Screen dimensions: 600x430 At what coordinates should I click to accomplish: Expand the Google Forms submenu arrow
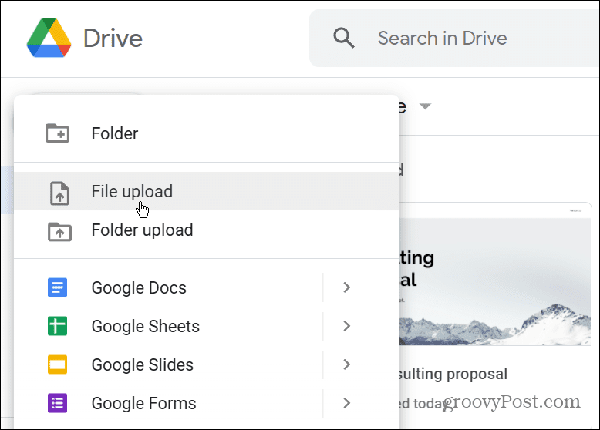347,403
